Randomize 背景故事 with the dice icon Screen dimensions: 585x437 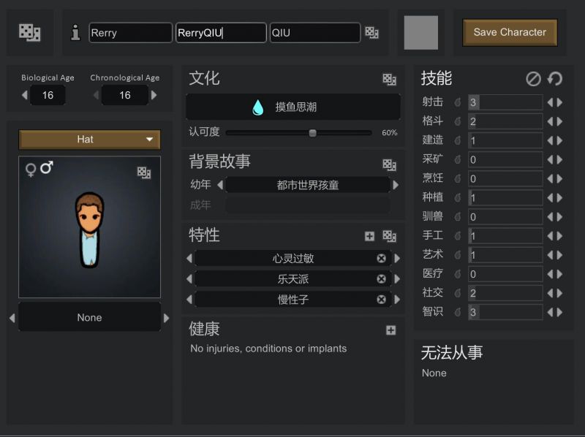388,164
